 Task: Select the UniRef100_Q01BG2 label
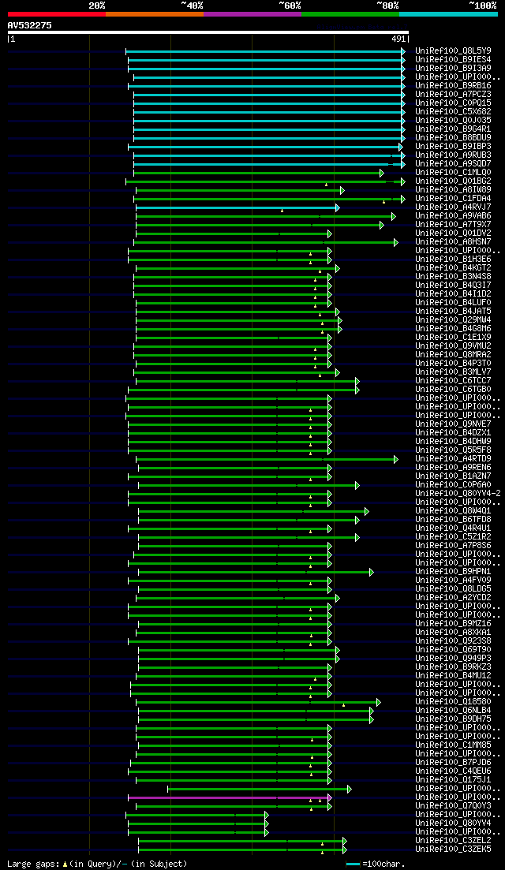pos(453,181)
